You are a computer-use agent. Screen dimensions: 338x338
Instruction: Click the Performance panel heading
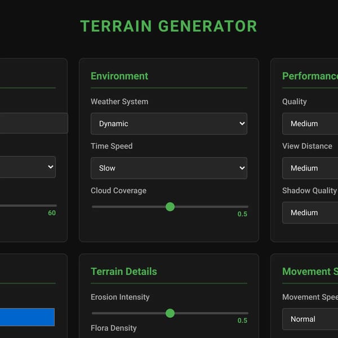310,76
